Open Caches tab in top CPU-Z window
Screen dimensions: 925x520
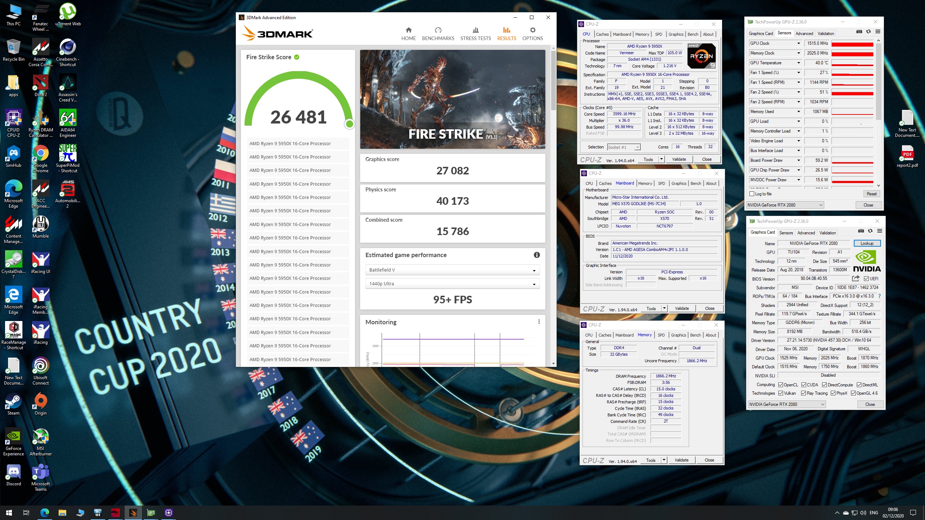[x=602, y=34]
